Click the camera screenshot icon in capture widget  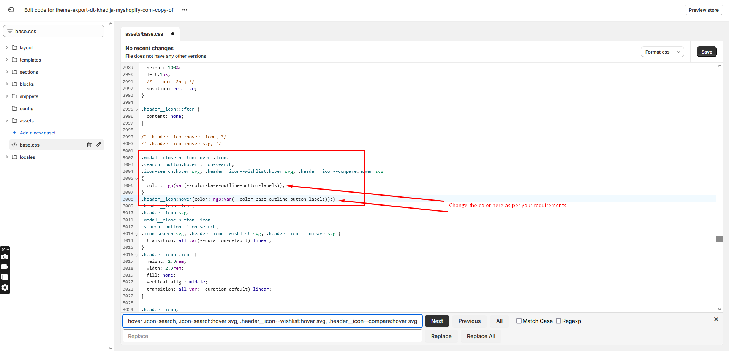tap(5, 257)
